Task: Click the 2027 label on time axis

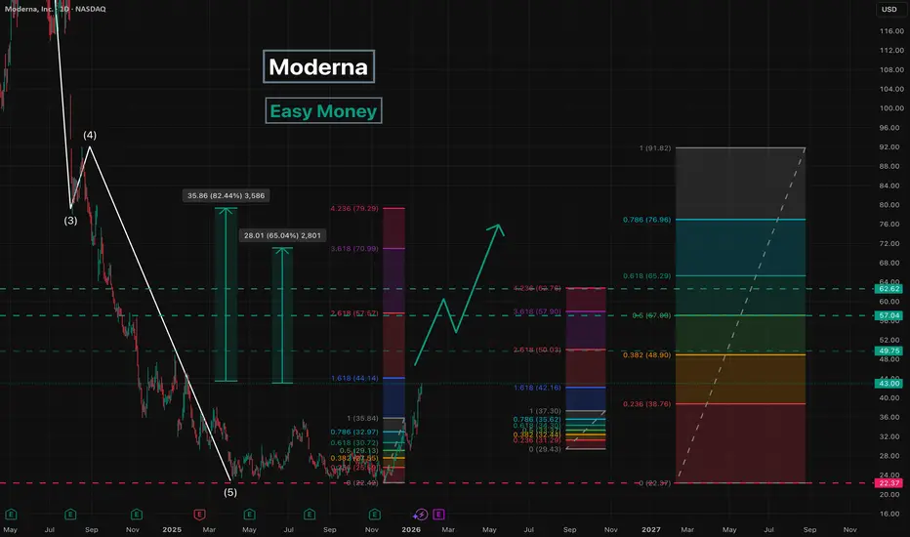Action: pyautogui.click(x=651, y=529)
